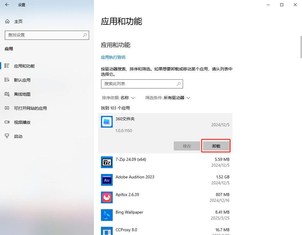Click the magnifier in 查找设置 box
The width and height of the screenshot is (302, 235).
[85, 35]
